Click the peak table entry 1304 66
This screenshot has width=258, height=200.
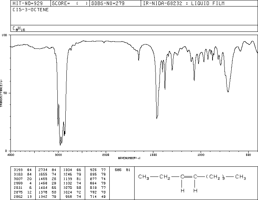click(x=72, y=170)
